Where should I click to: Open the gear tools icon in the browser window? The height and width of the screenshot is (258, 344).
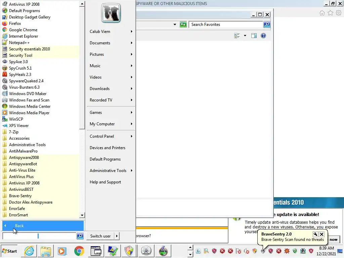pyautogui.click(x=339, y=13)
